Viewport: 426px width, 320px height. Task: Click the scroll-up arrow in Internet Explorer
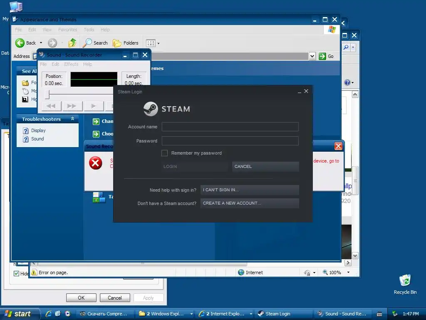click(355, 95)
